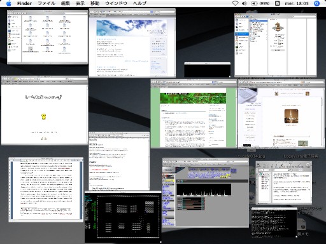
Task: Click the clock showing mer. 18:05
Action: [297, 3]
